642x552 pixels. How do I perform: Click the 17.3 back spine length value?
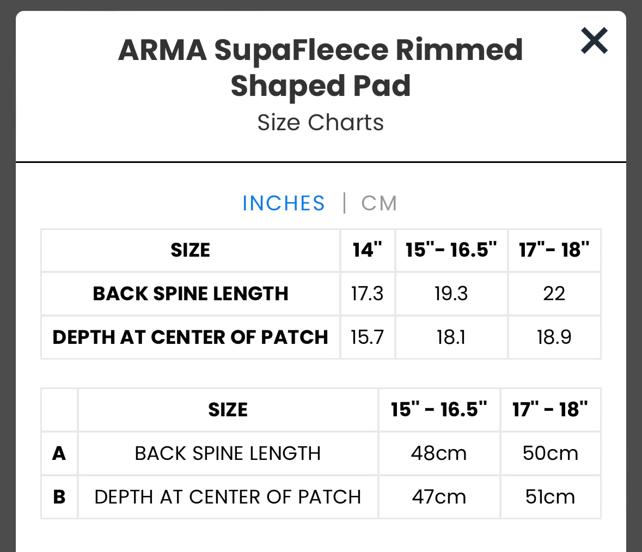(368, 294)
